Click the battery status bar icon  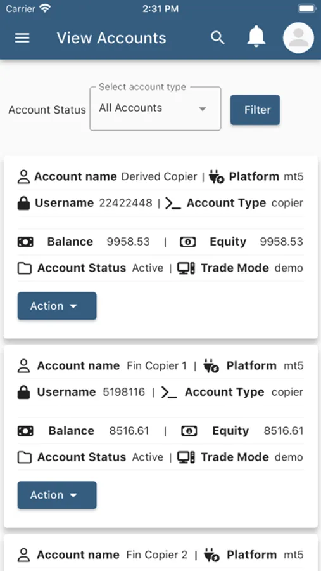[307, 8]
